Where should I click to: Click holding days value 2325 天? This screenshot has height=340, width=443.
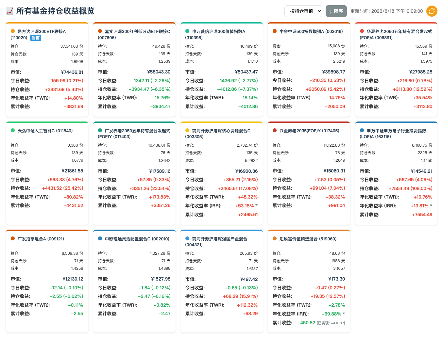pyautogui.click(x=425, y=153)
